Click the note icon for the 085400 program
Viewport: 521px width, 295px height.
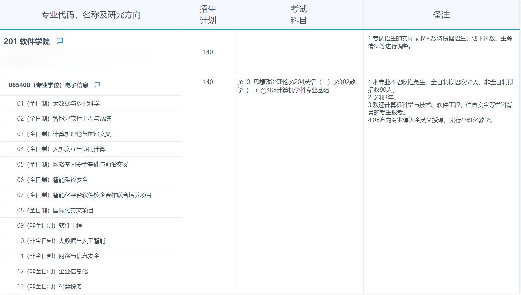coord(97,84)
